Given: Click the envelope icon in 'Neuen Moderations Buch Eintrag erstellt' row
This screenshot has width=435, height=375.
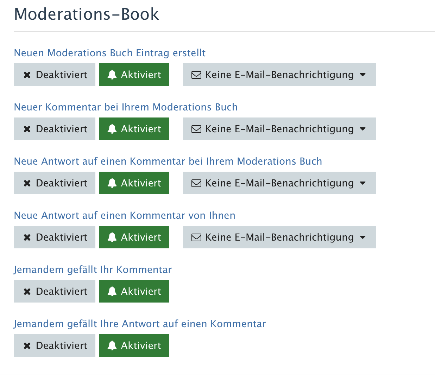Looking at the screenshot, I should tap(196, 75).
